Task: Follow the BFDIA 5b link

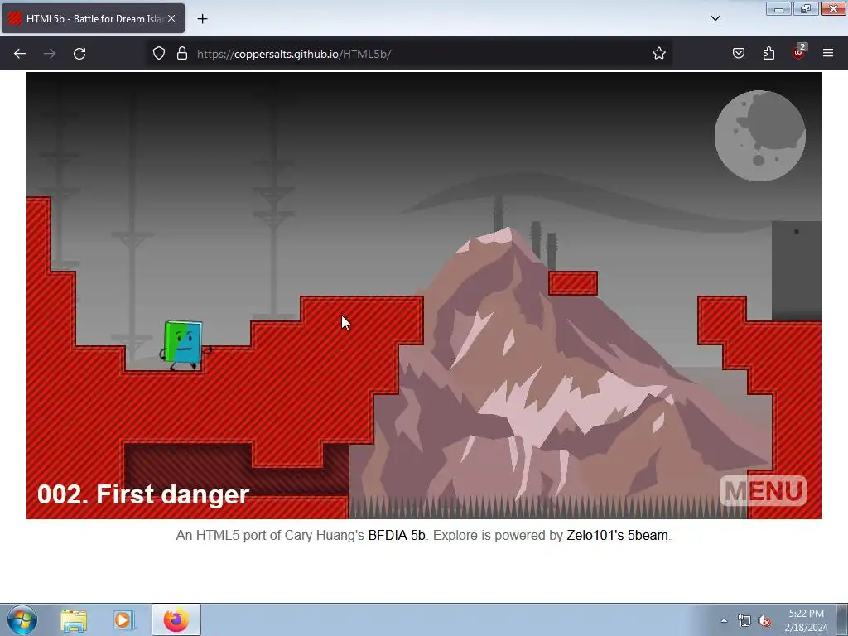Action: pyautogui.click(x=397, y=536)
